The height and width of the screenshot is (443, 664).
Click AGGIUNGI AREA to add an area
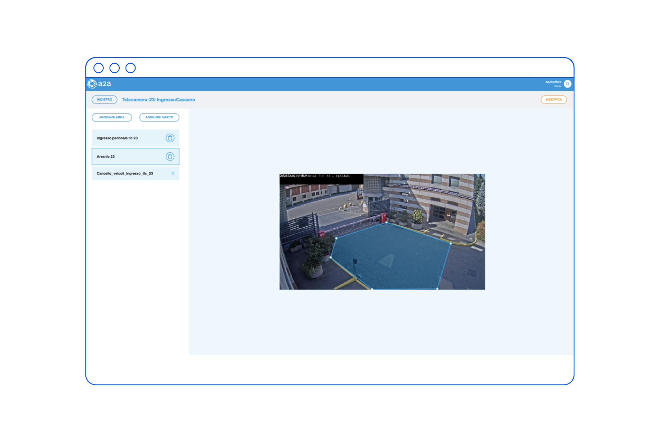click(x=112, y=117)
